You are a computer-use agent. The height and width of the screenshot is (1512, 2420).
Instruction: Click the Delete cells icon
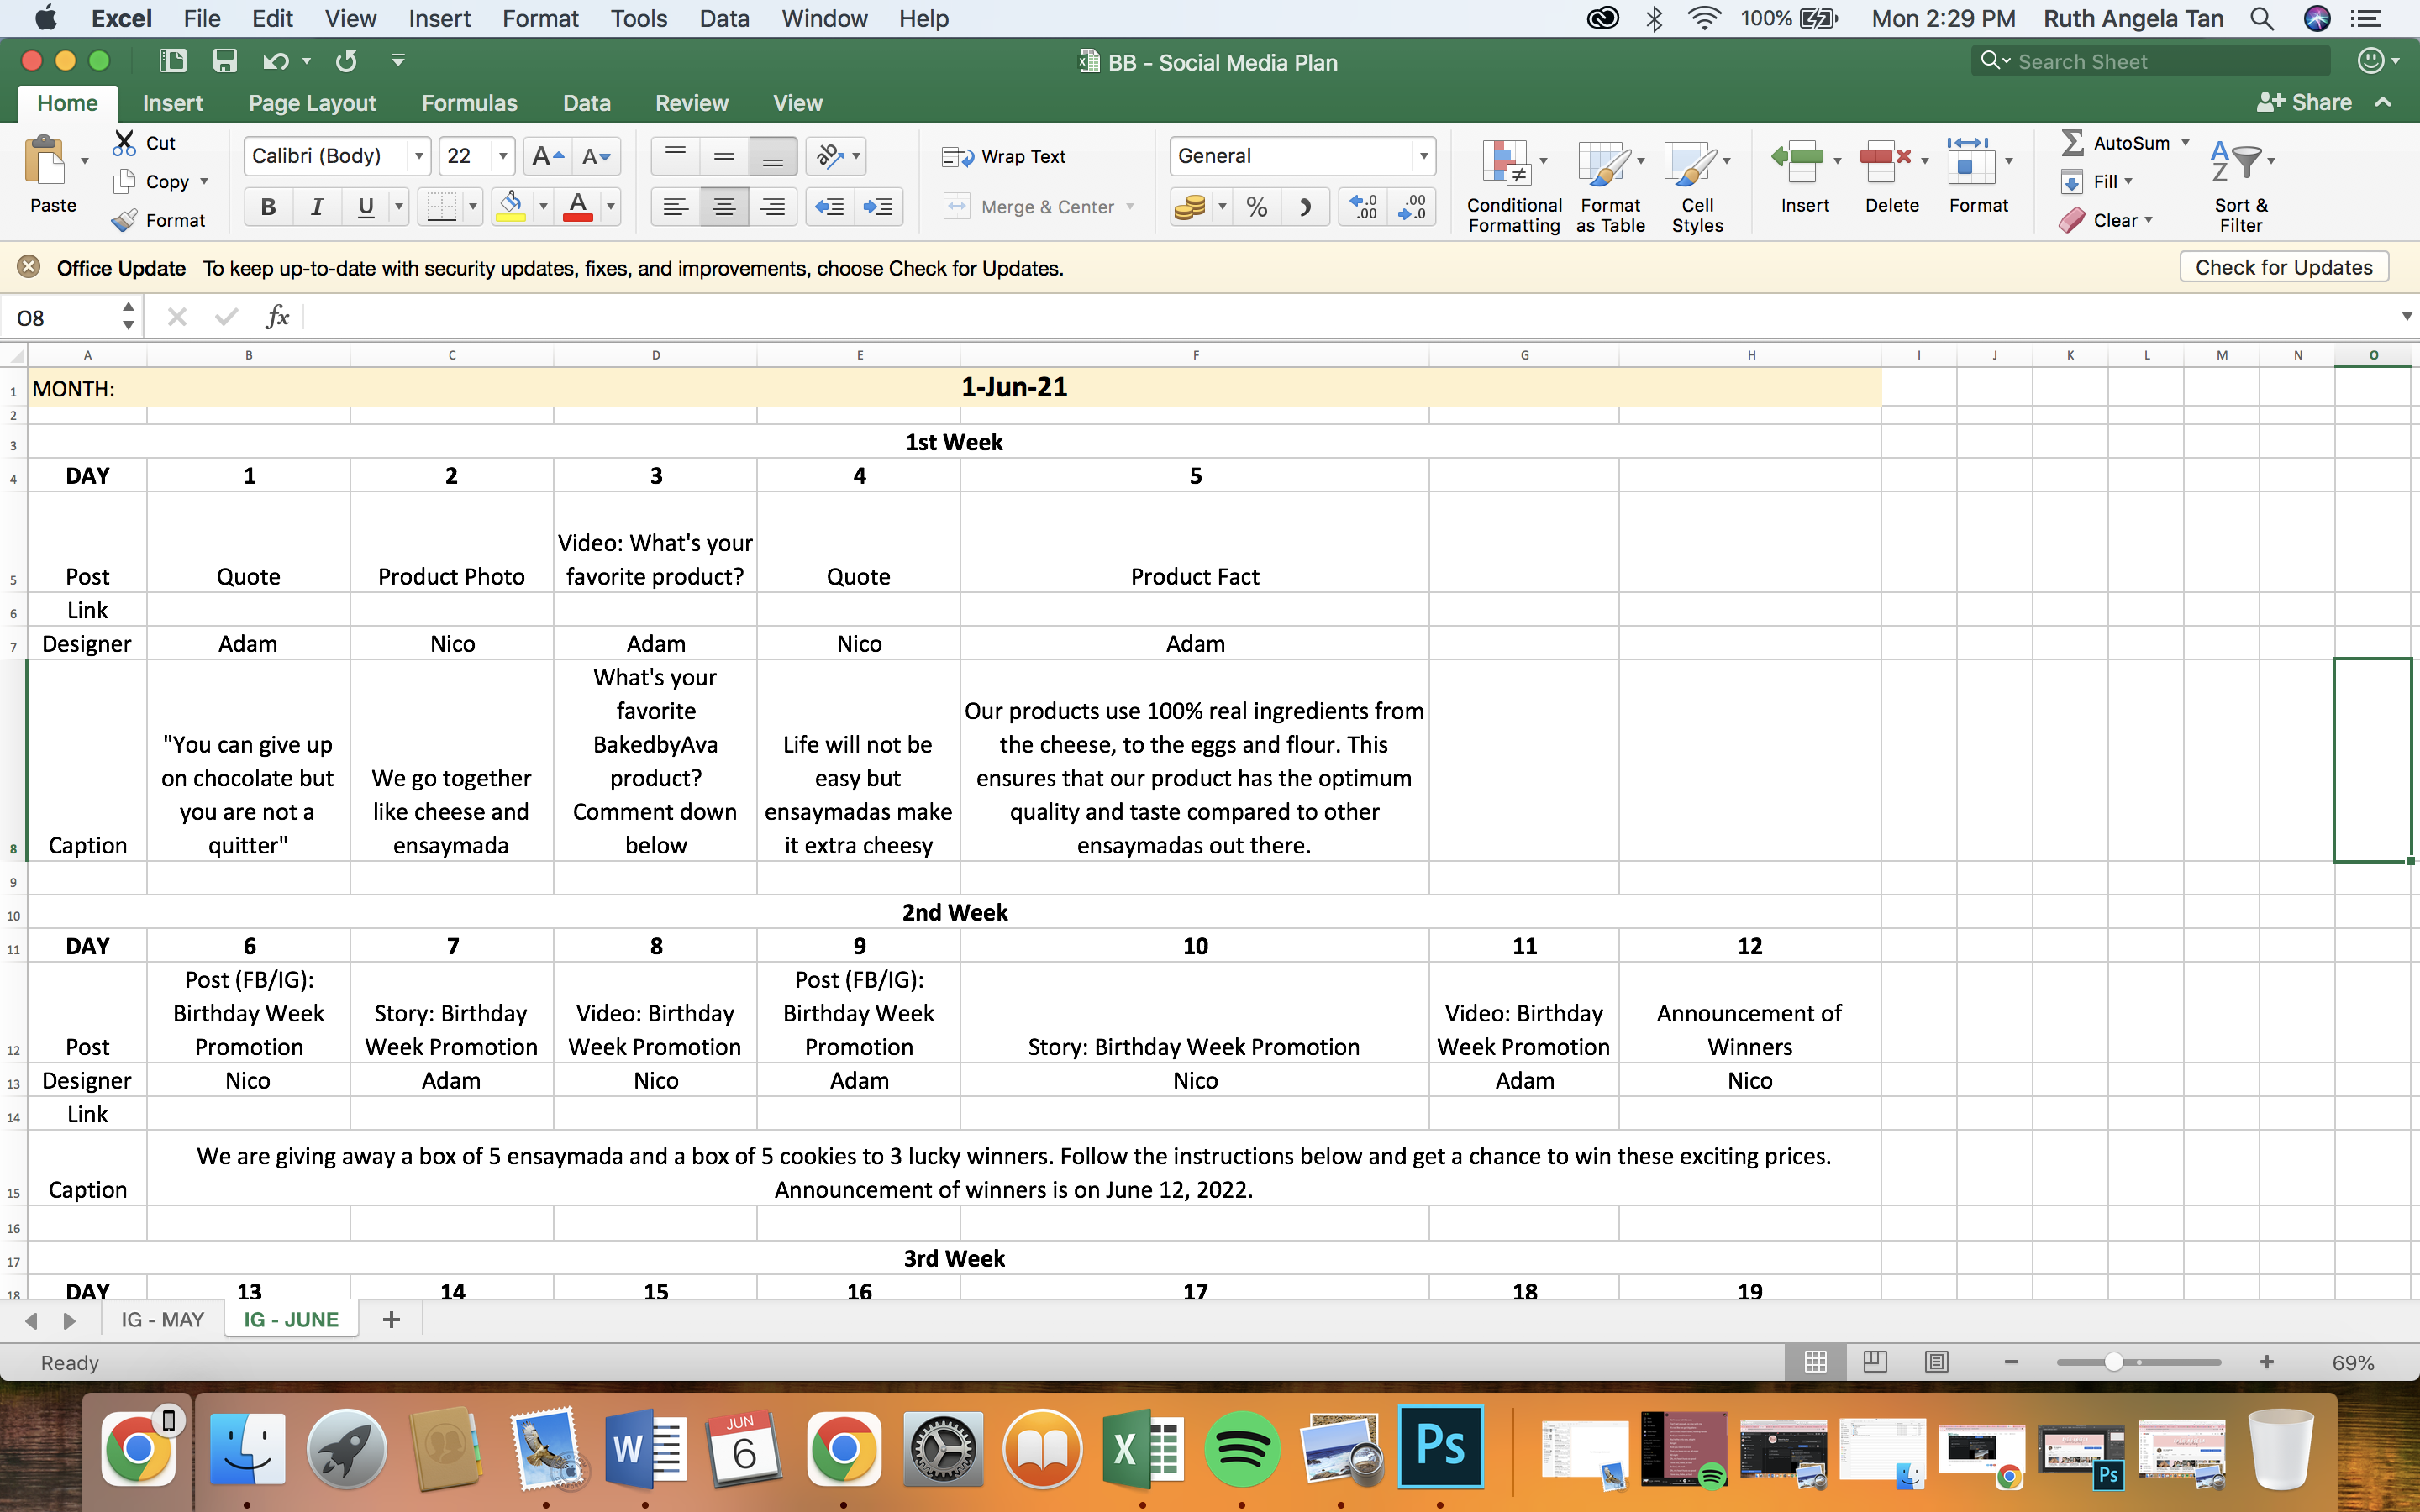click(x=1884, y=161)
